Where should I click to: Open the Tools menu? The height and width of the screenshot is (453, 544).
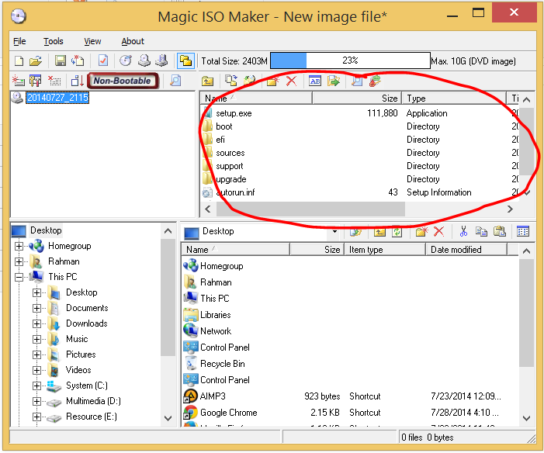(x=54, y=41)
